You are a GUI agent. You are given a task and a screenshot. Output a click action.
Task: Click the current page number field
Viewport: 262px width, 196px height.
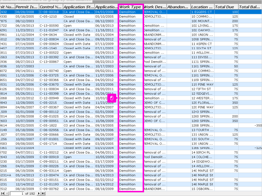[17, 193]
